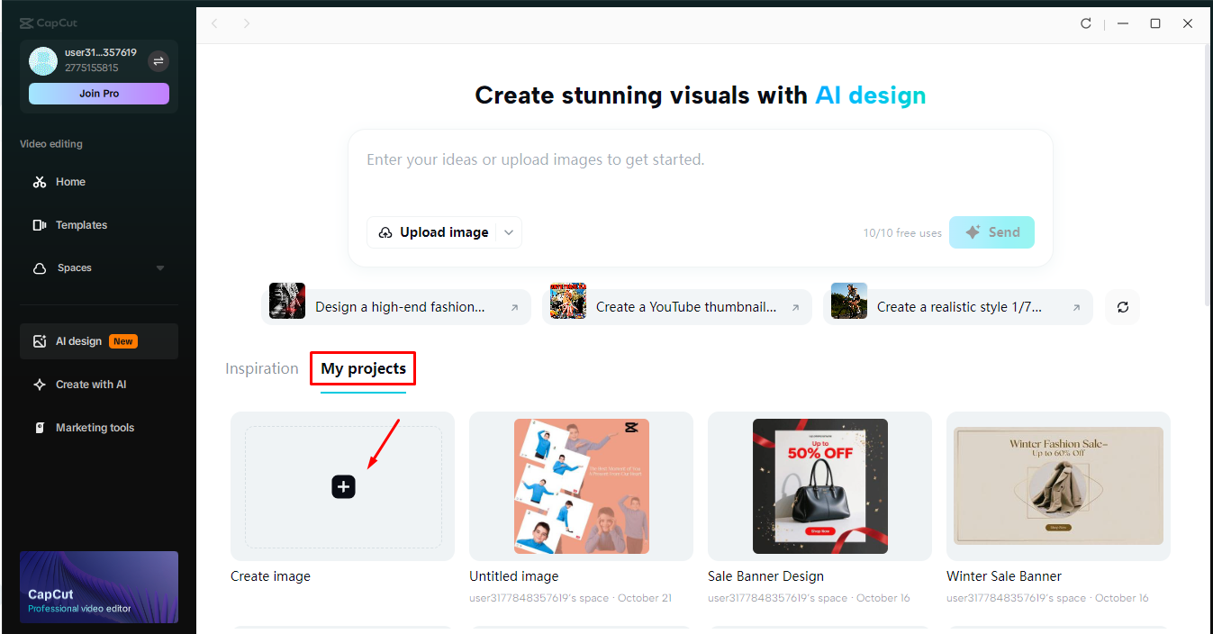Select the My projects tab
The height and width of the screenshot is (634, 1213).
click(363, 368)
